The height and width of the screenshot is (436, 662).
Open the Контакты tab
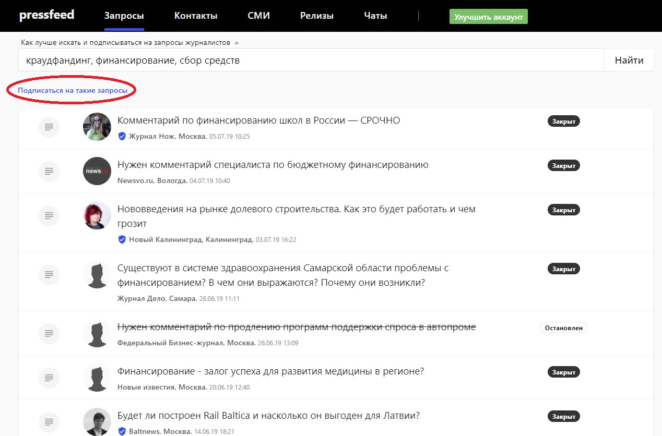[196, 16]
